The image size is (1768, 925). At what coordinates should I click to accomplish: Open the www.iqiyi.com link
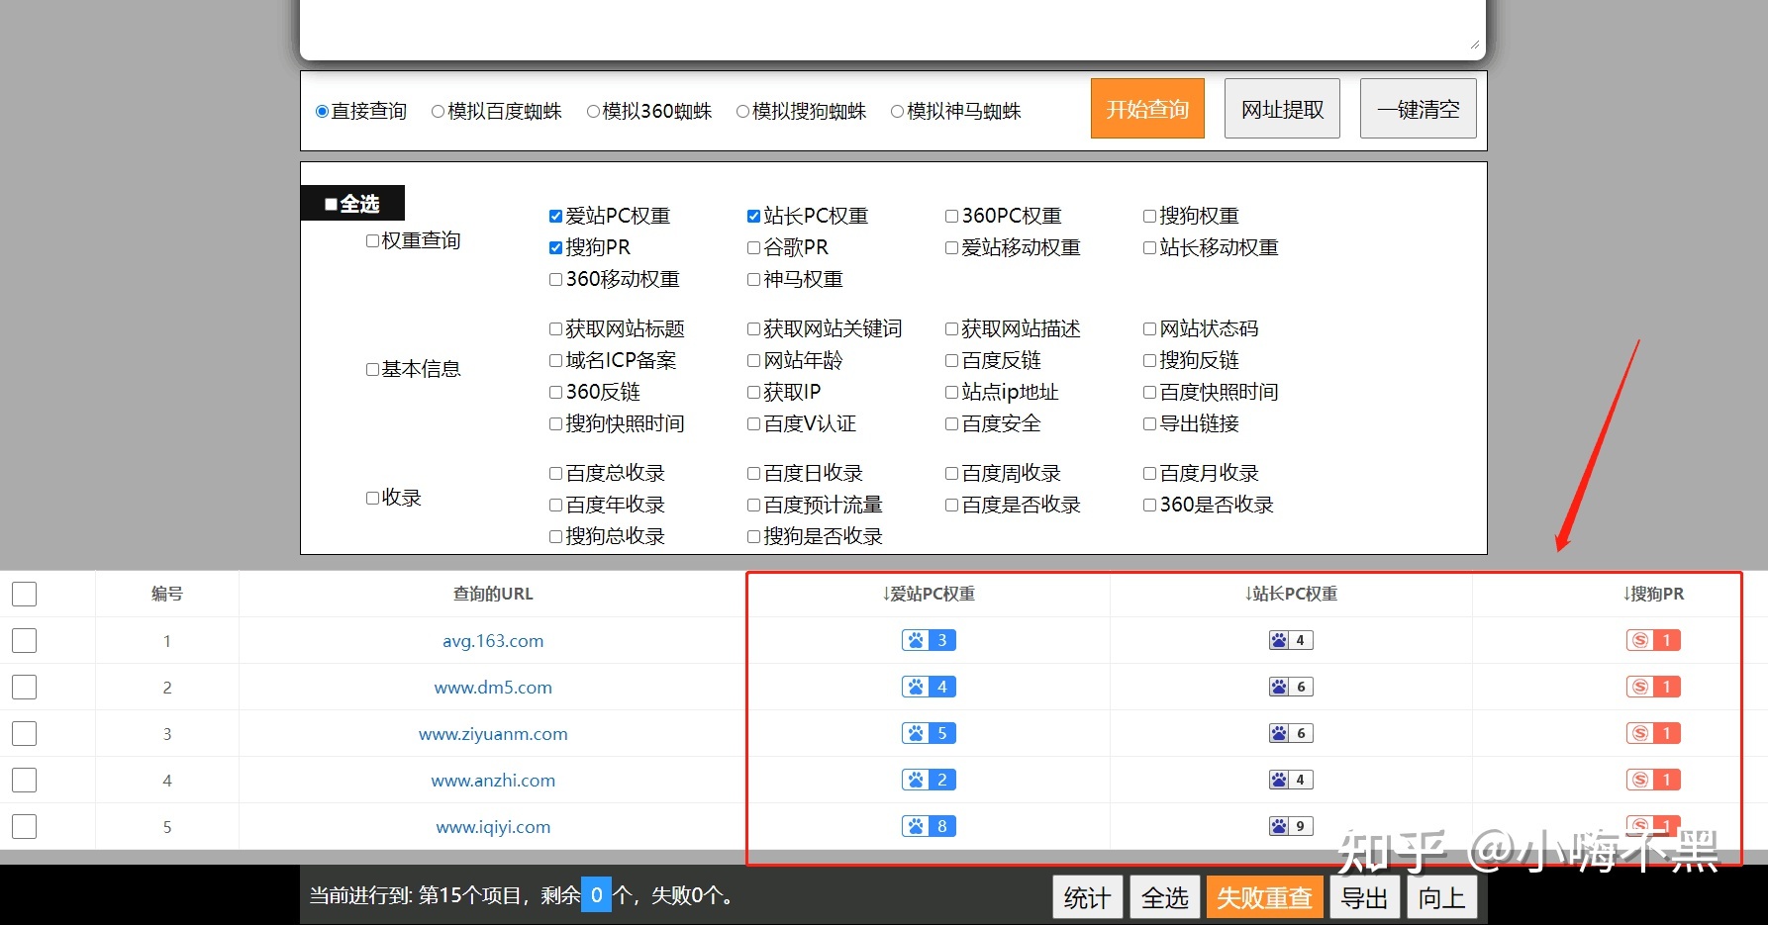pos(493,827)
